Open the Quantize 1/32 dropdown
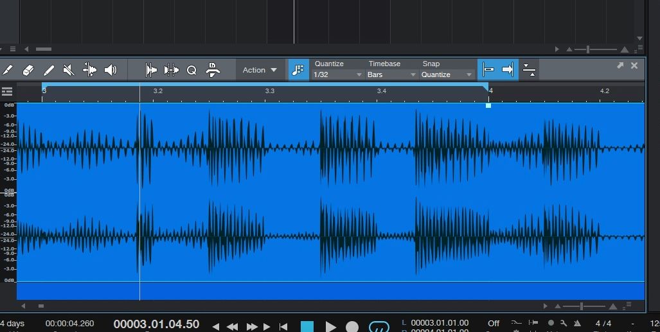The image size is (660, 332). (x=337, y=74)
